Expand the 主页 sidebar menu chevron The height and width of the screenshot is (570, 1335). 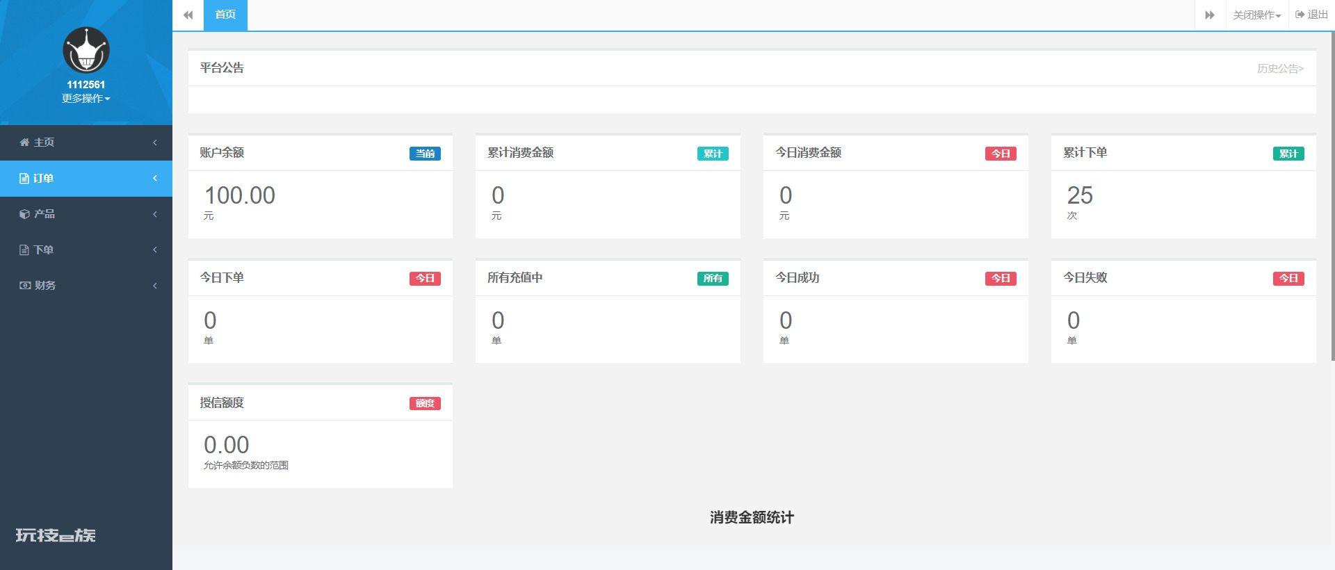[x=155, y=142]
